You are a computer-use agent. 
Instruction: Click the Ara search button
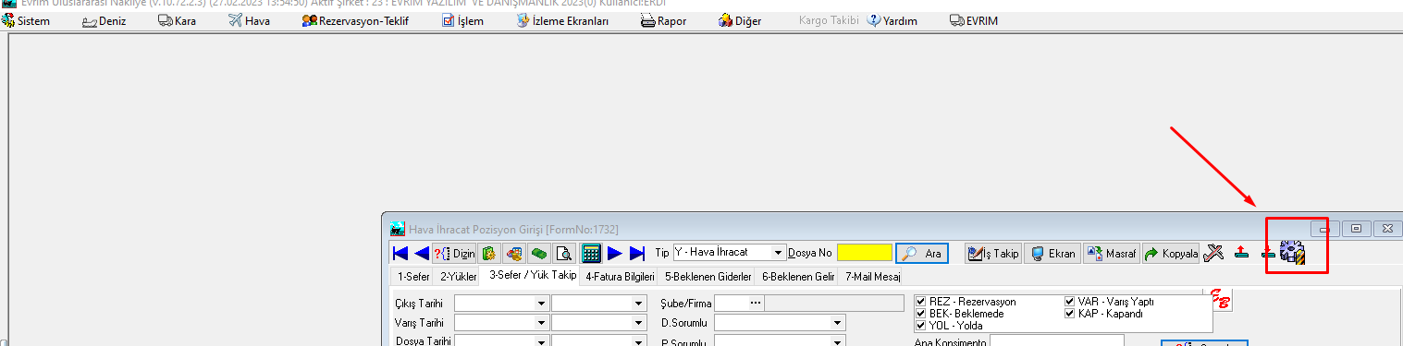pyautogui.click(x=922, y=253)
